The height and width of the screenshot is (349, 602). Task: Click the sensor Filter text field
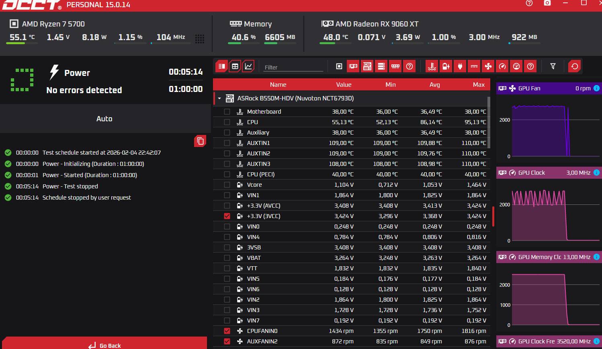tap(294, 67)
